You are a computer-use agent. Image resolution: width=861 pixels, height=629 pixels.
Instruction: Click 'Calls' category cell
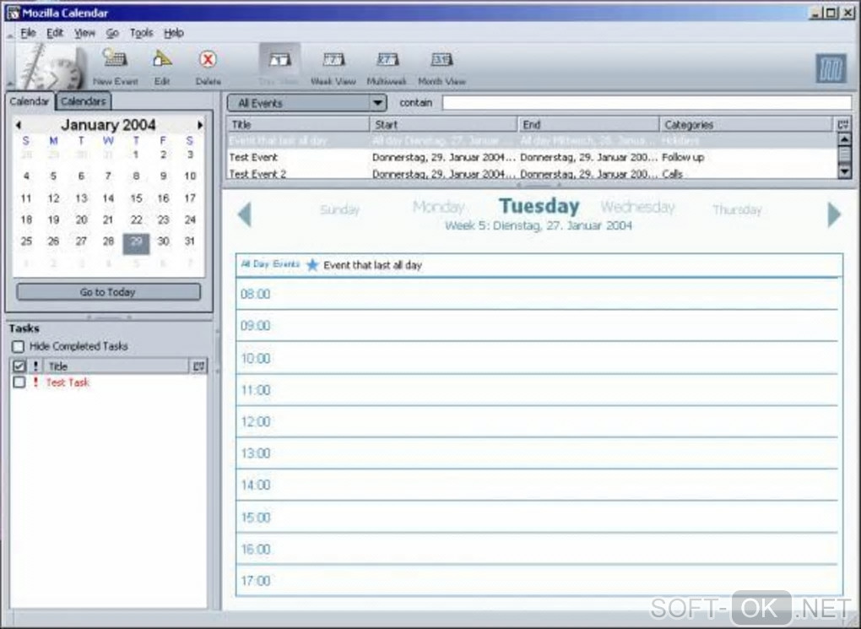pyautogui.click(x=672, y=174)
